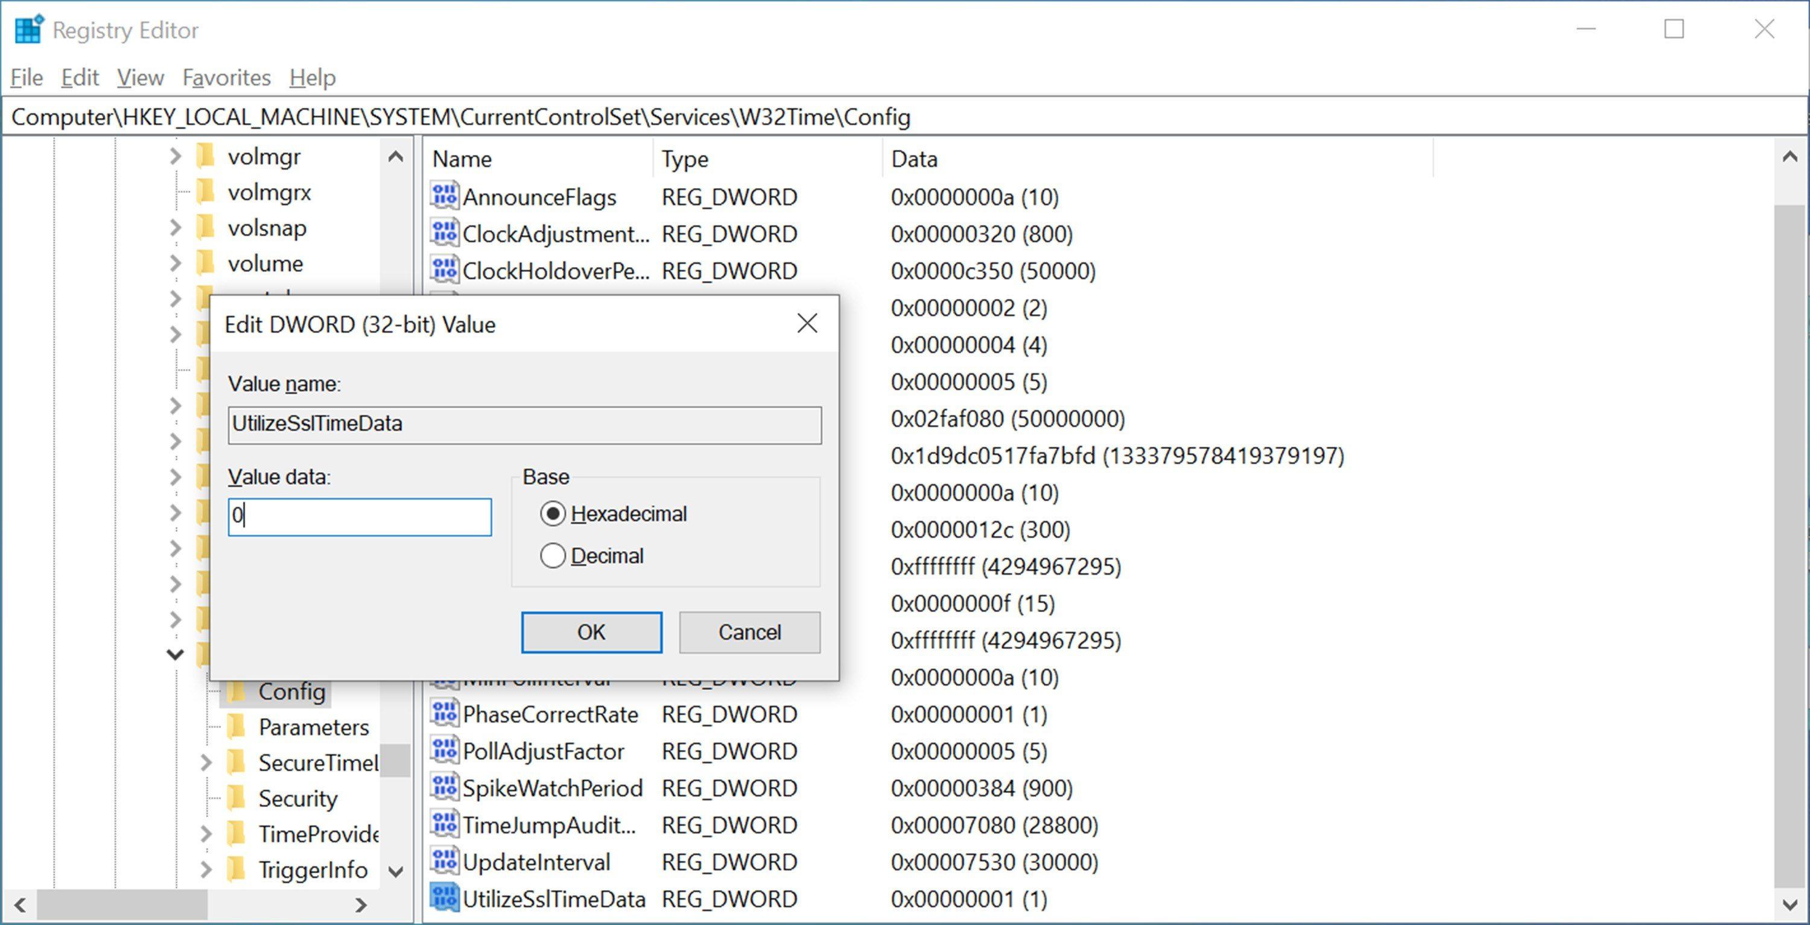Click the AnnounceFlags DWORD value icon
Screen dimensions: 1810x925
pyautogui.click(x=444, y=196)
